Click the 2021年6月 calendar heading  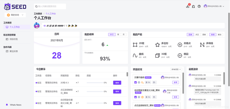point(57,41)
